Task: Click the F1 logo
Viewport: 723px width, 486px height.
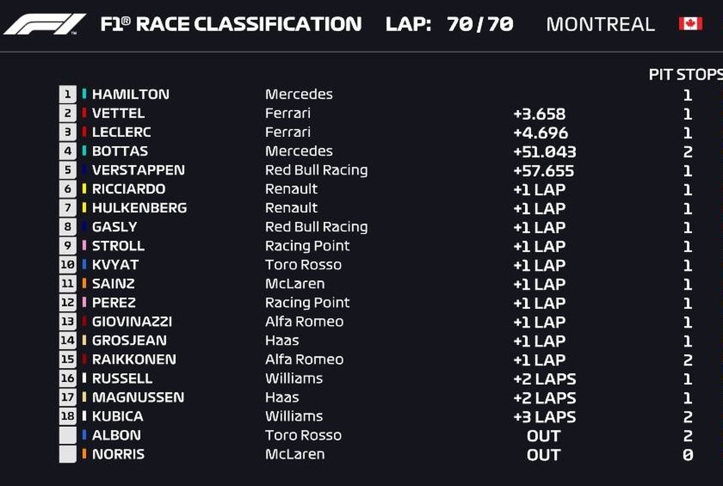Action: pos(44,24)
